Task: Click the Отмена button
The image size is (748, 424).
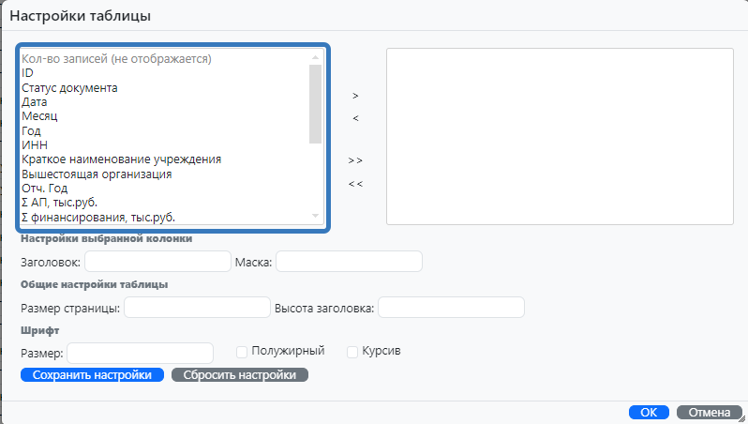Action: pos(709,413)
